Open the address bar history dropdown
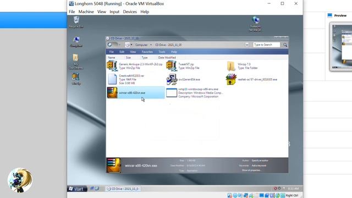352x198 pixels. point(247,45)
